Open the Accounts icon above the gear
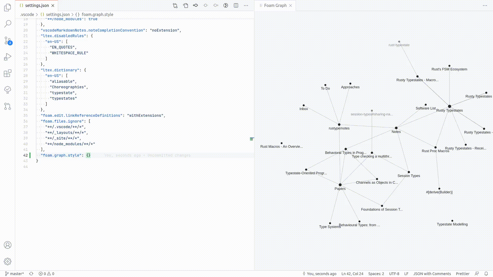The image size is (493, 277). (x=7, y=245)
